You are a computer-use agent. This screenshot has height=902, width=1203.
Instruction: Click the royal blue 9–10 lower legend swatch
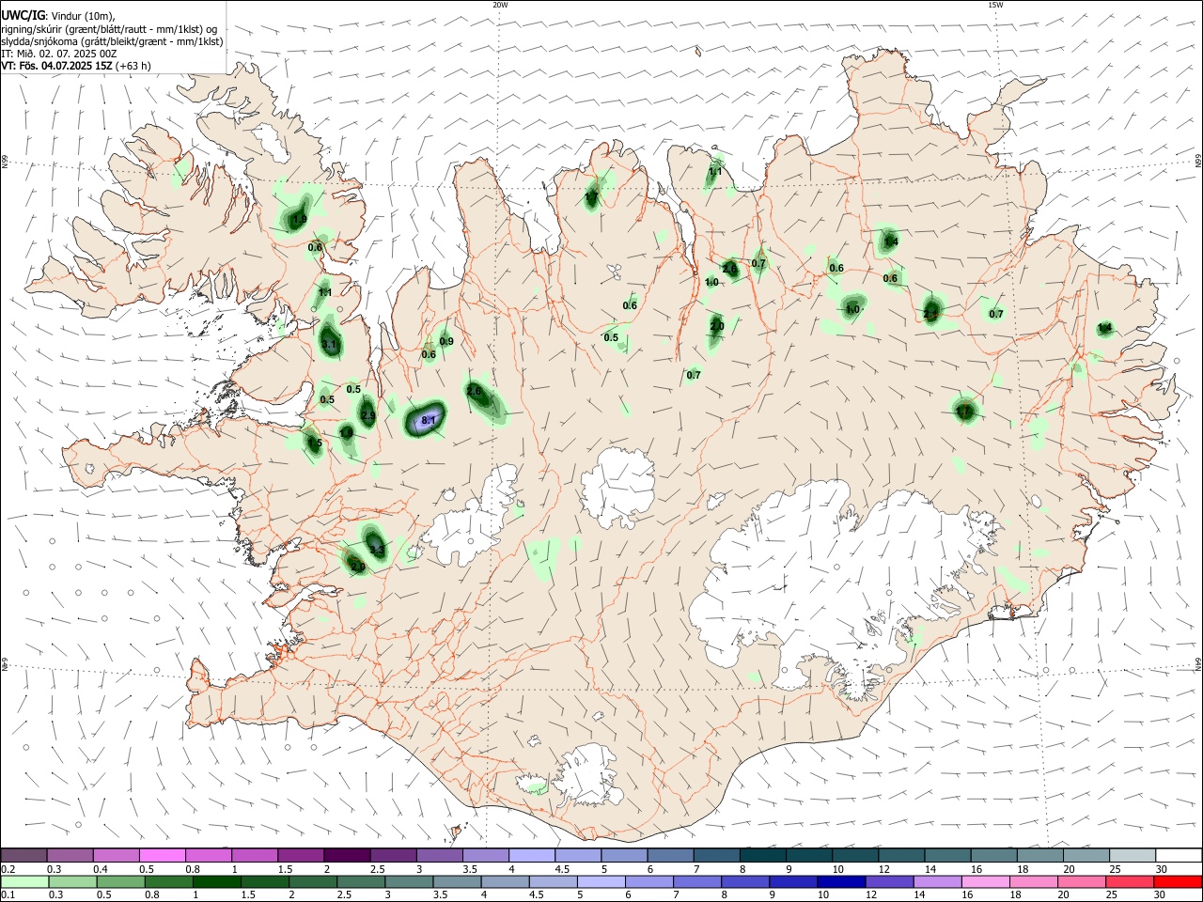(x=792, y=882)
